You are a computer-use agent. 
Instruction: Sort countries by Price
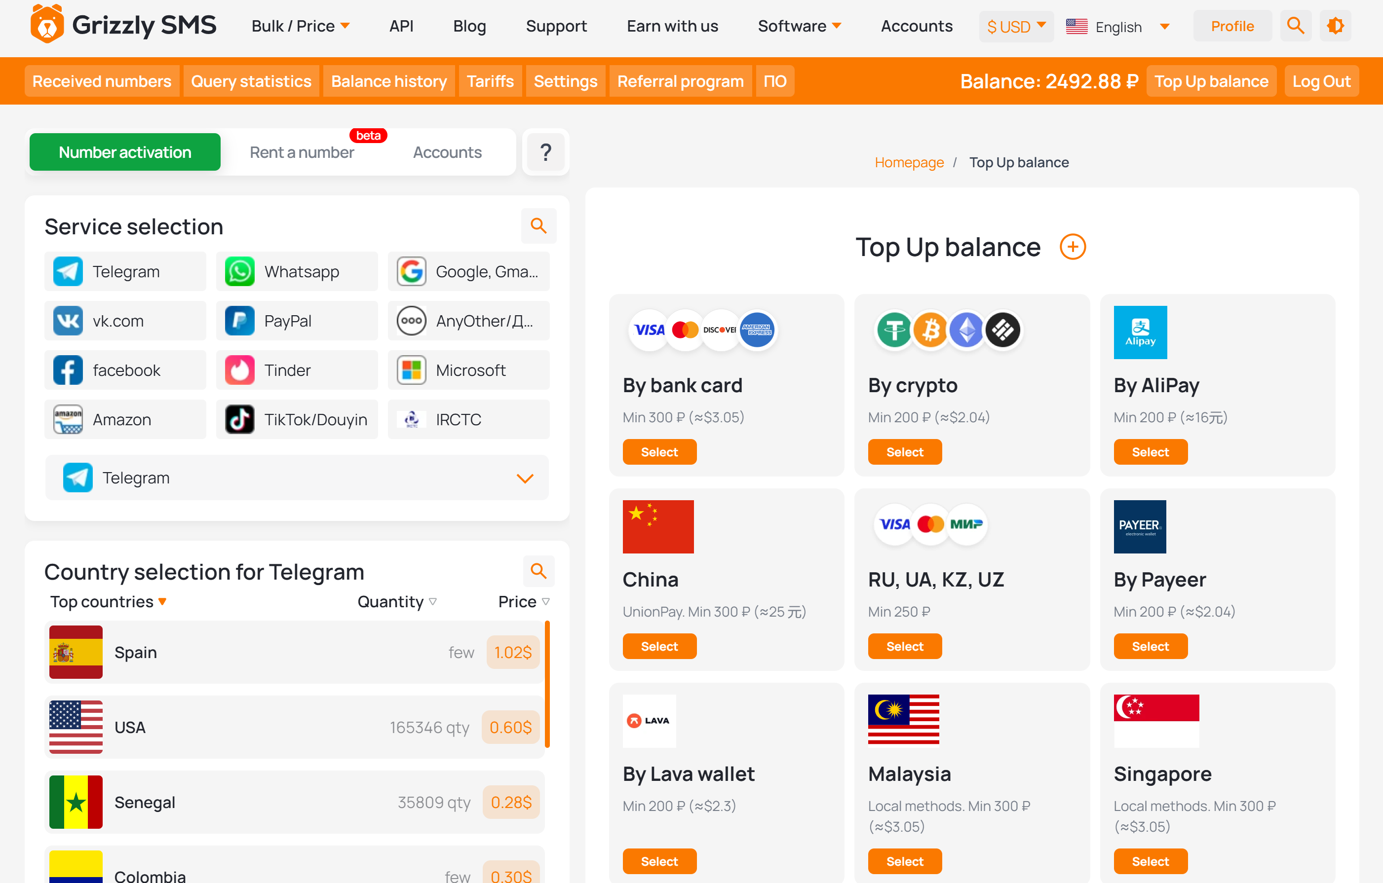click(x=524, y=602)
